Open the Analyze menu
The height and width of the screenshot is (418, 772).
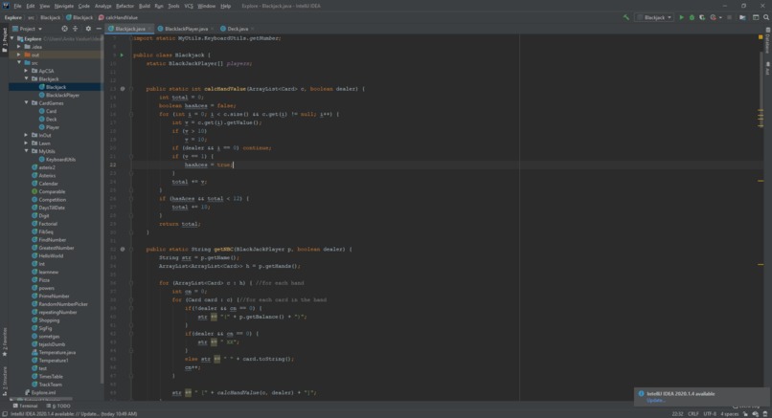[x=102, y=6]
